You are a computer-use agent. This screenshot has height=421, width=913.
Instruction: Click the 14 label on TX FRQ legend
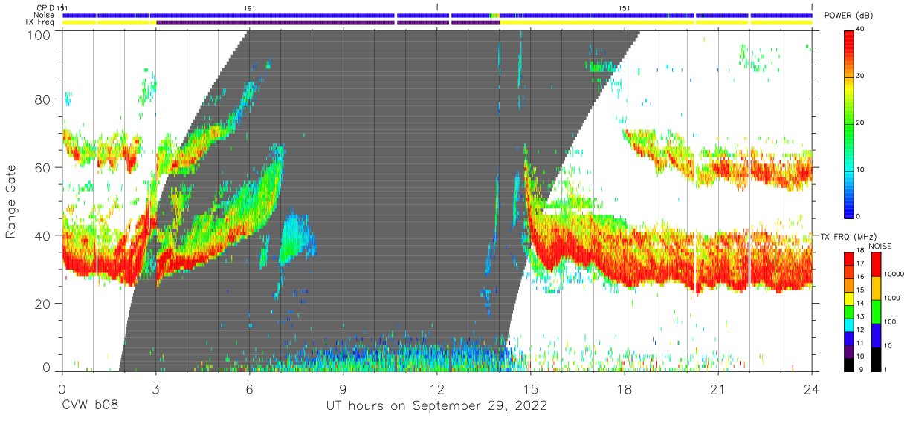[x=862, y=304]
